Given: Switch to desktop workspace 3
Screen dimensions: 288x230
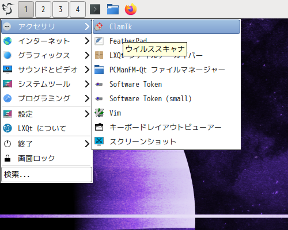Looking at the screenshot, I should tap(60, 9).
